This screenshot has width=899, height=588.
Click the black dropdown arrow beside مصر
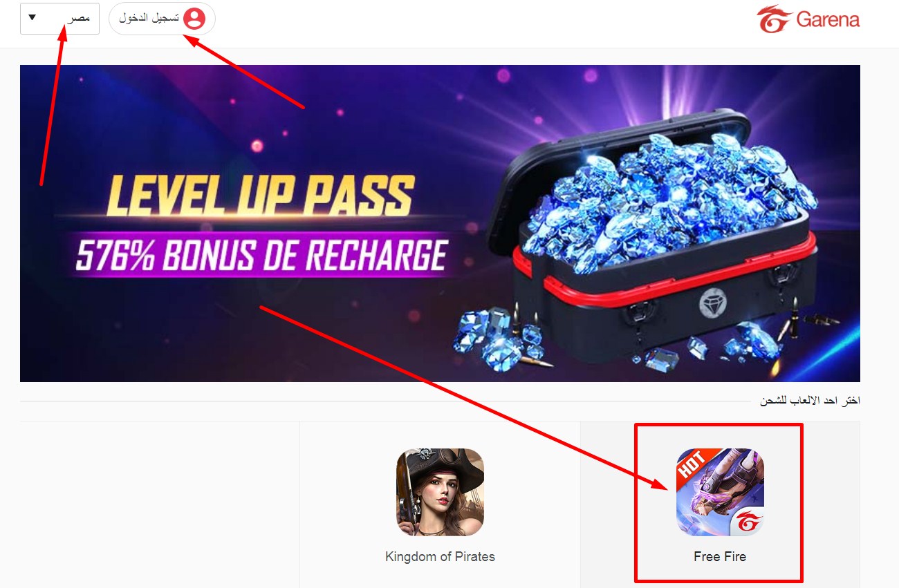pyautogui.click(x=32, y=17)
